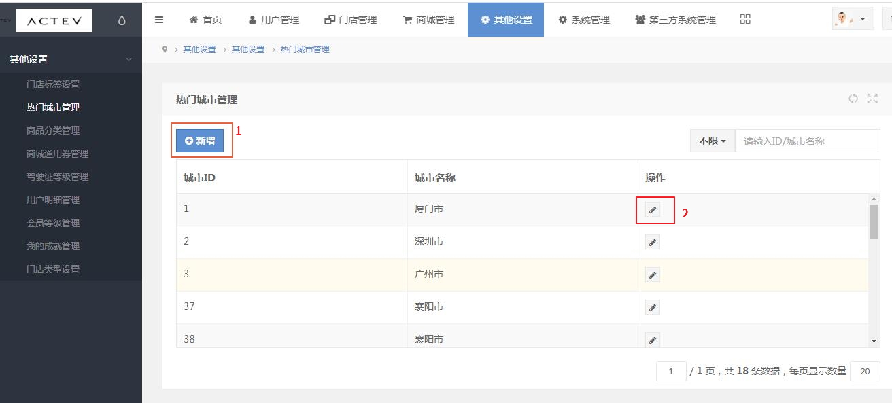Click the water drop theme icon
Viewport: 892px width, 403px height.
pos(122,20)
